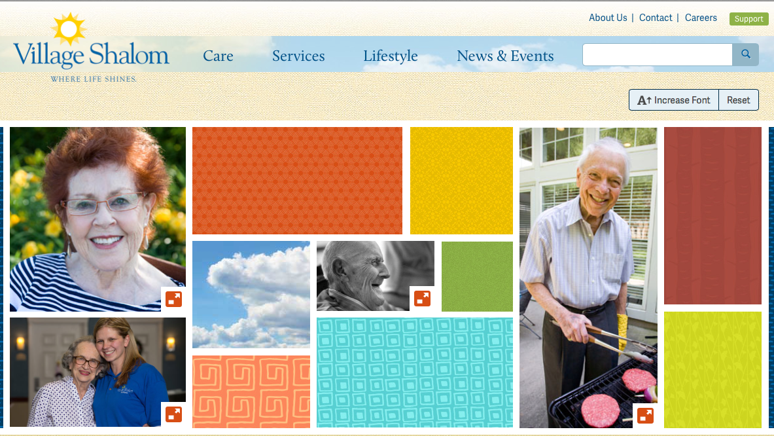Open the Careers link
Screen dimensions: 774x436
point(701,18)
